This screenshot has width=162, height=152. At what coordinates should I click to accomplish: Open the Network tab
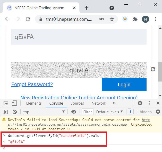pyautogui.click(x=99, y=103)
